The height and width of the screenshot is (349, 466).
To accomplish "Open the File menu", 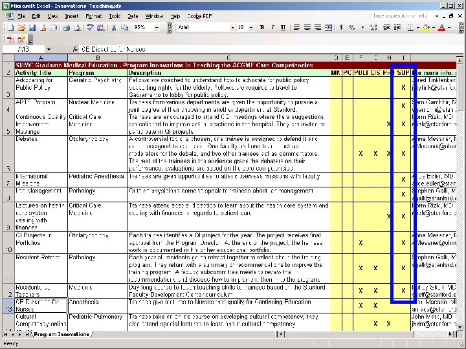I will click(21, 16).
